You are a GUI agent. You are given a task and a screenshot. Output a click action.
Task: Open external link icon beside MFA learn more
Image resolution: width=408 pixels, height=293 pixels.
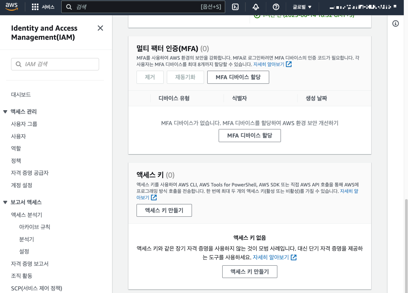tap(289, 64)
